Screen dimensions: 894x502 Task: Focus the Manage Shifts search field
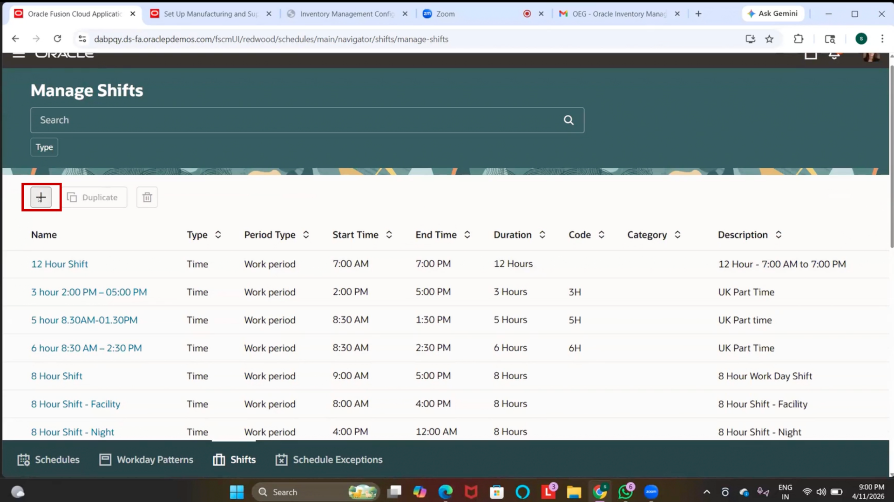[x=307, y=120]
